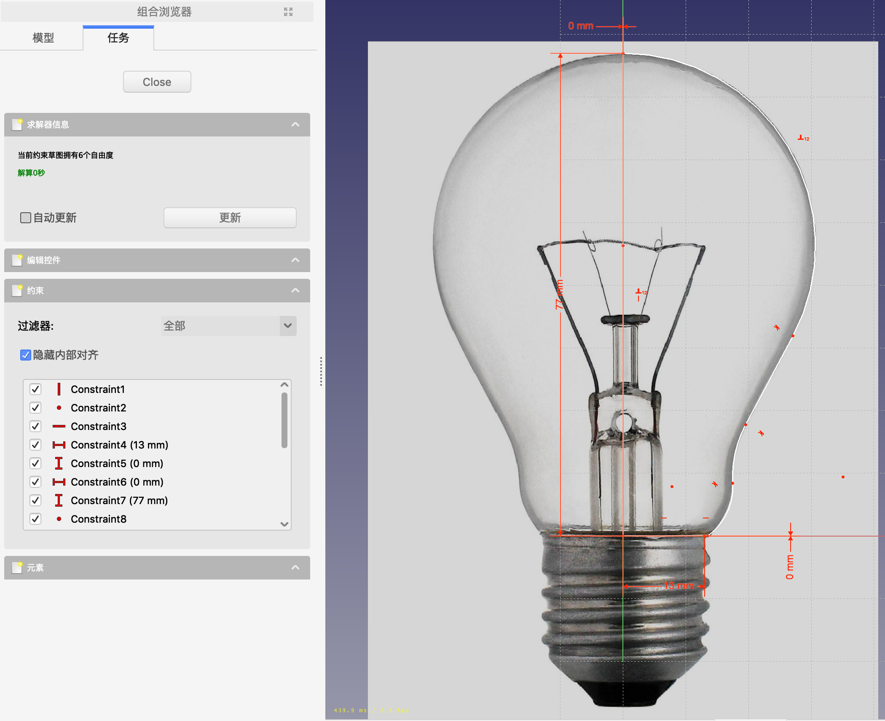
Task: Switch to the 模型 tab
Action: pyautogui.click(x=43, y=38)
